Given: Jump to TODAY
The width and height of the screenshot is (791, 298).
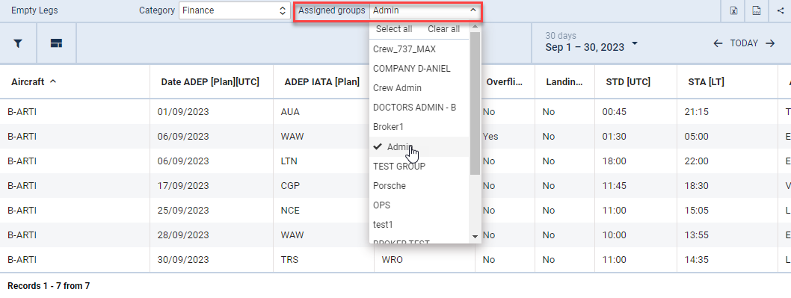Looking at the screenshot, I should (x=744, y=43).
